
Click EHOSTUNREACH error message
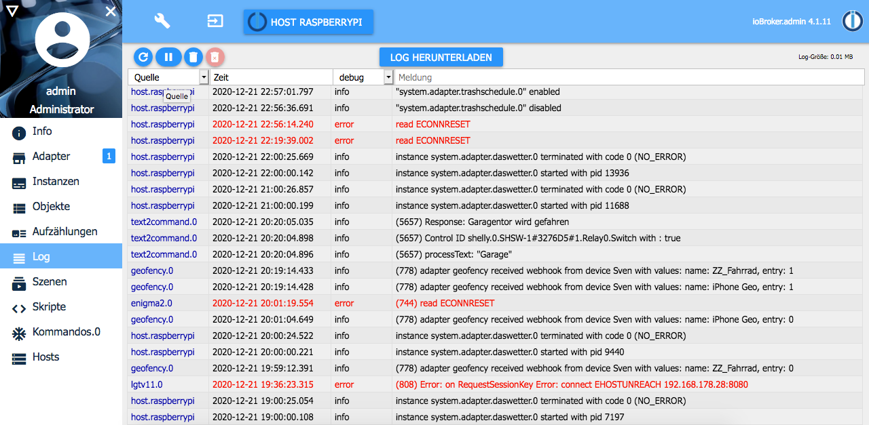pyautogui.click(x=572, y=384)
